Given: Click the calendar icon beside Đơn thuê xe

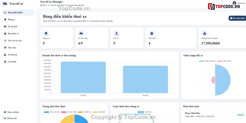Looking at the screenshot, I should 5,34.
